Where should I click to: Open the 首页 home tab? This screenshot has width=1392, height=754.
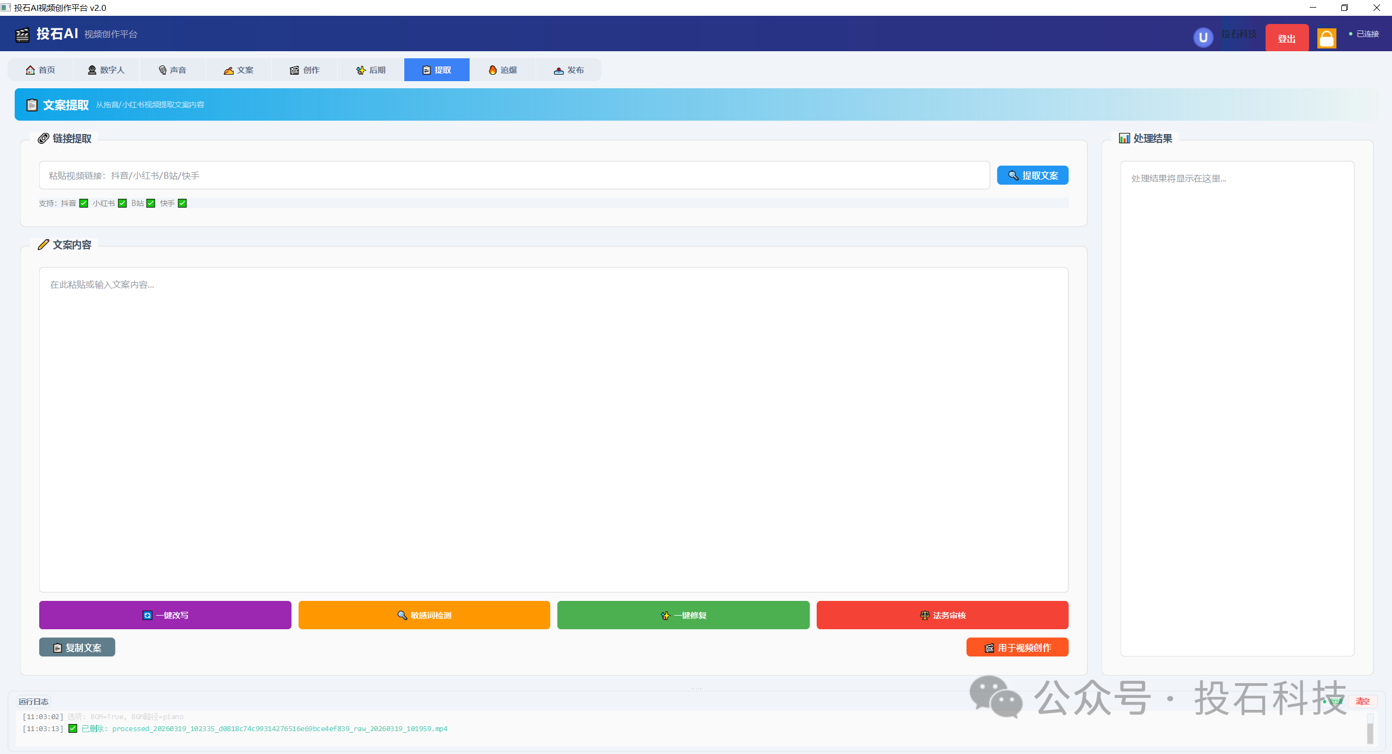point(40,70)
